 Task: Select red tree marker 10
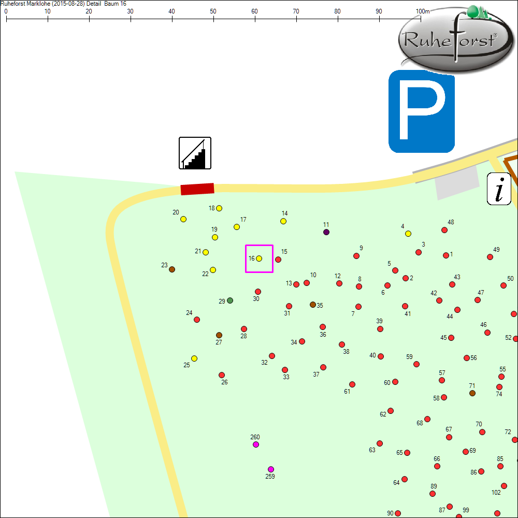(x=307, y=283)
